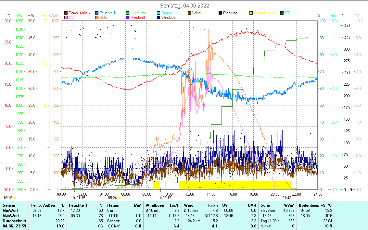368x230 pixels.
Task: Click the brown Wind legend swatch
Action: (x=189, y=13)
